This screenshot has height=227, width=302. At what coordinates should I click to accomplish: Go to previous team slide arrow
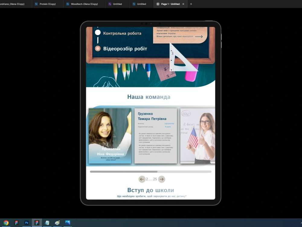tap(142, 179)
